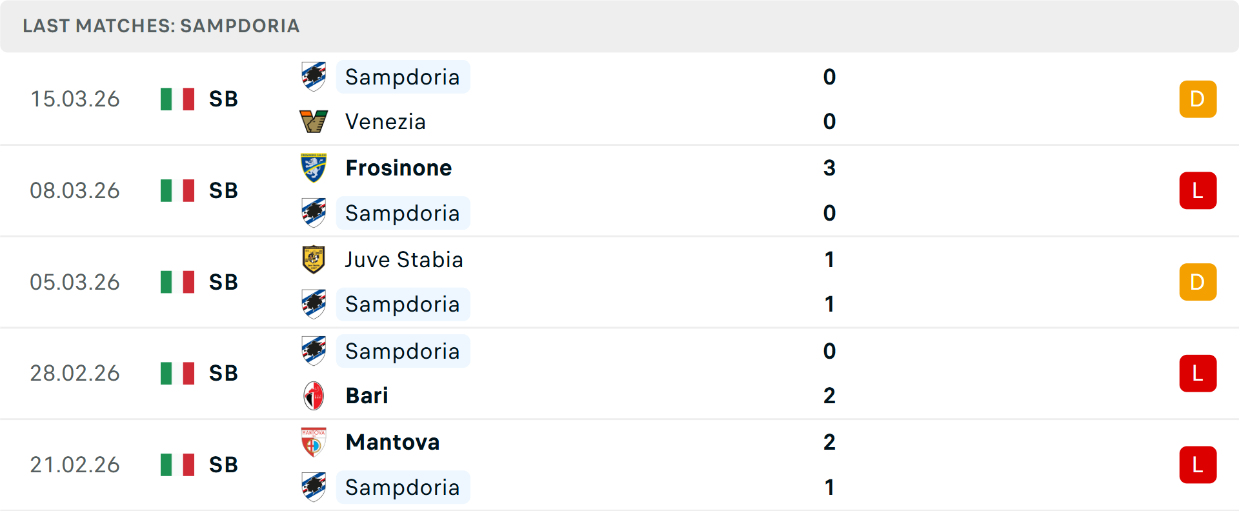Click the Venezia team name

[x=385, y=121]
